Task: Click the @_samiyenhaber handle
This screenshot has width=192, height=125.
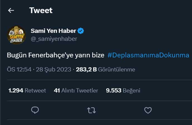Action: click(54, 39)
